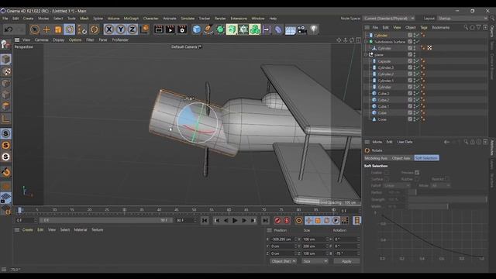Toggle the X axis lock
This screenshot has height=279, width=496.
(109, 29)
